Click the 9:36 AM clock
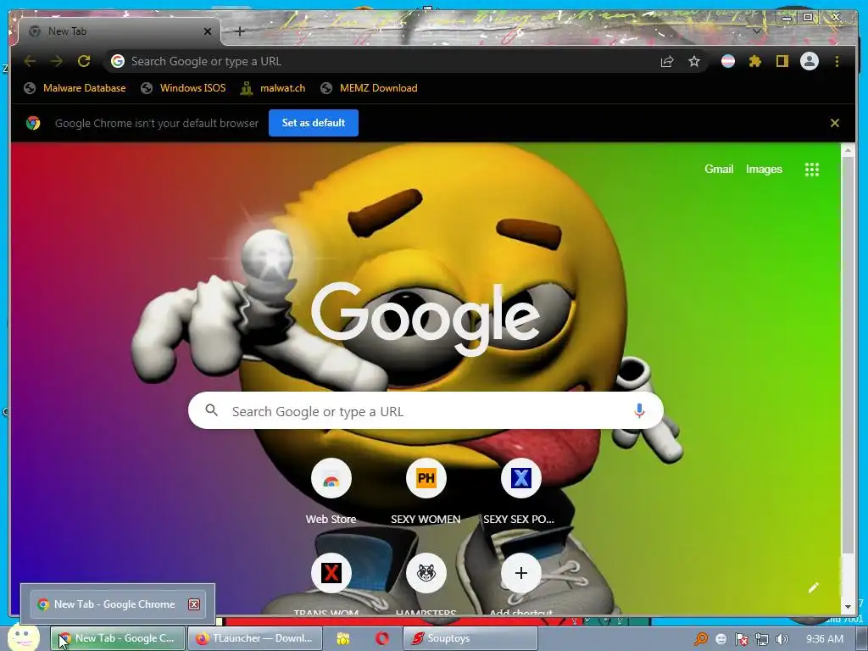This screenshot has width=868, height=651. point(825,639)
